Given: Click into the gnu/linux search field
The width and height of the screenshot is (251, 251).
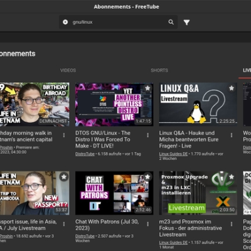Looking at the screenshot, I should coord(119,22).
